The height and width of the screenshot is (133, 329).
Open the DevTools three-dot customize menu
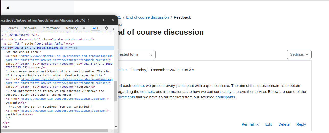[113, 28]
